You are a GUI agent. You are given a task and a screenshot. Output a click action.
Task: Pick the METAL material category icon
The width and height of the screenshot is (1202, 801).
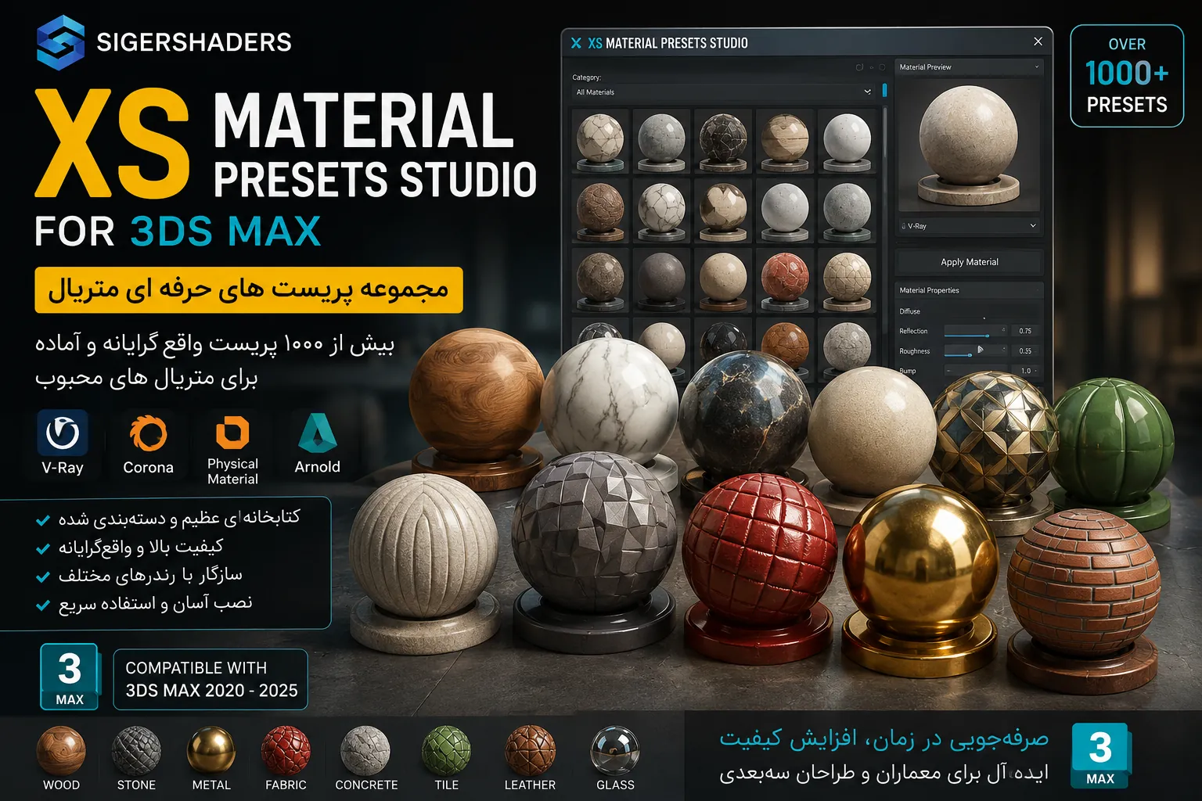coord(211,751)
